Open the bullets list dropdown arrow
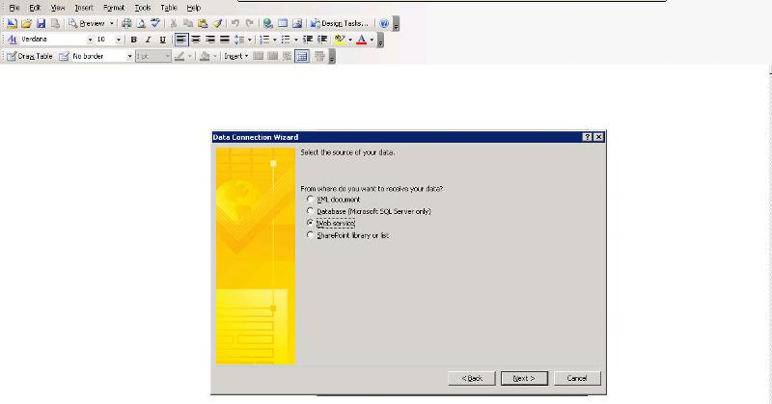Screen dimensions: 772x404 296,40
